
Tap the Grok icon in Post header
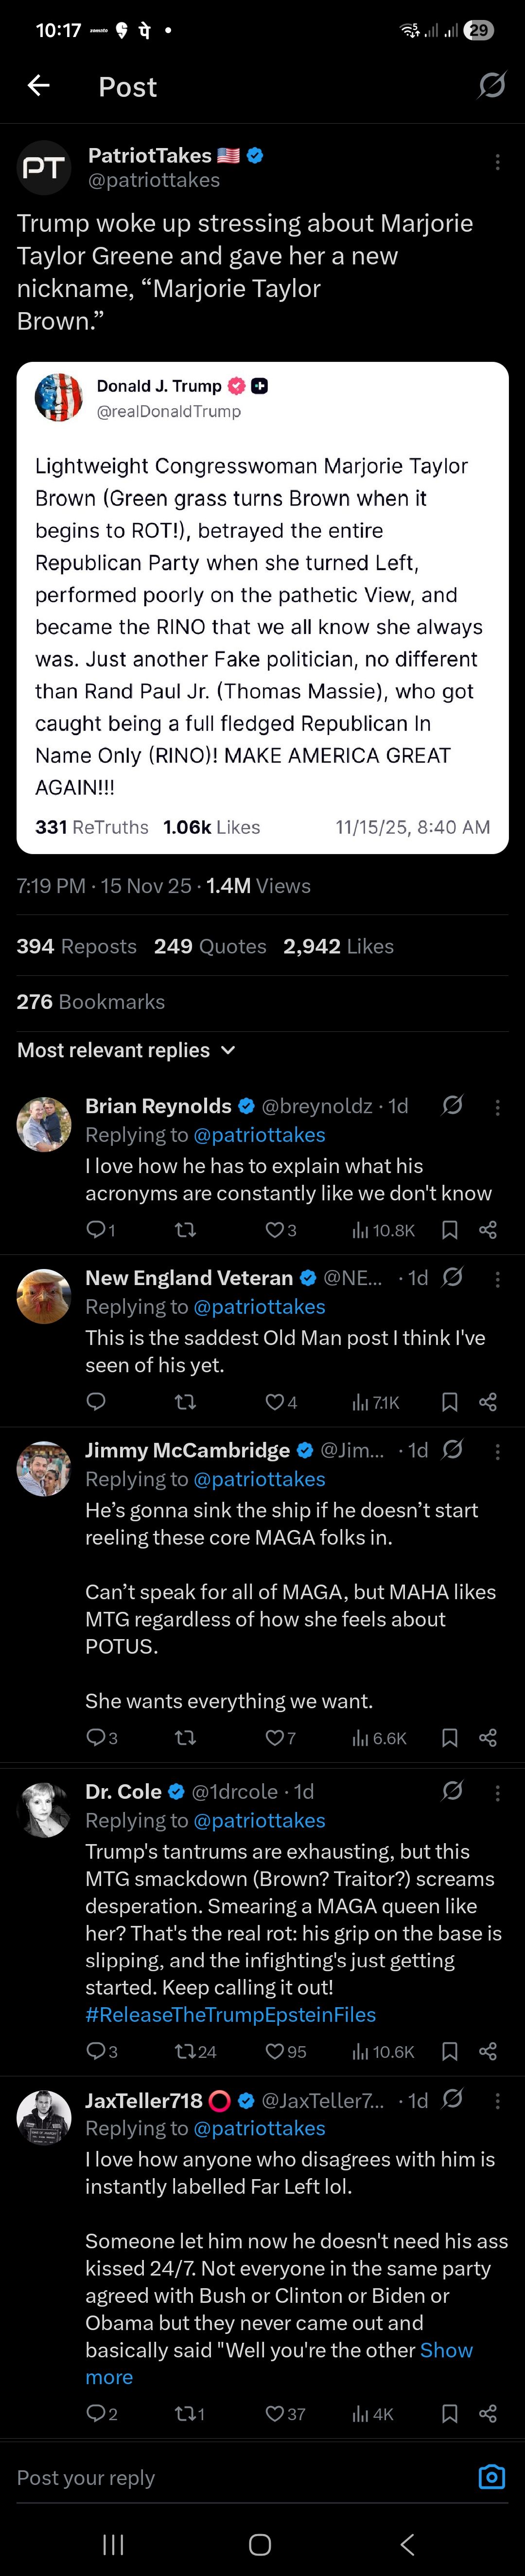tap(491, 86)
